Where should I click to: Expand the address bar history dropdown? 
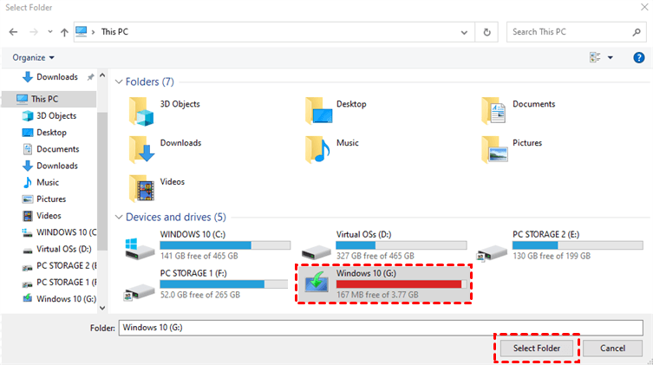pyautogui.click(x=464, y=32)
